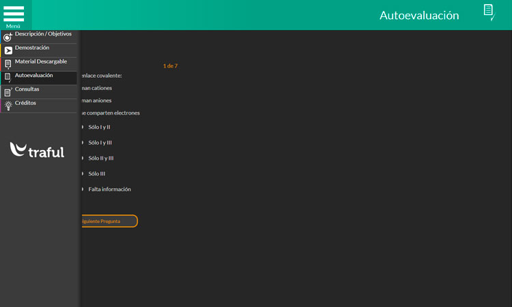
Task: Open the 'Material Descargable' menu text label
Action: coord(41,61)
